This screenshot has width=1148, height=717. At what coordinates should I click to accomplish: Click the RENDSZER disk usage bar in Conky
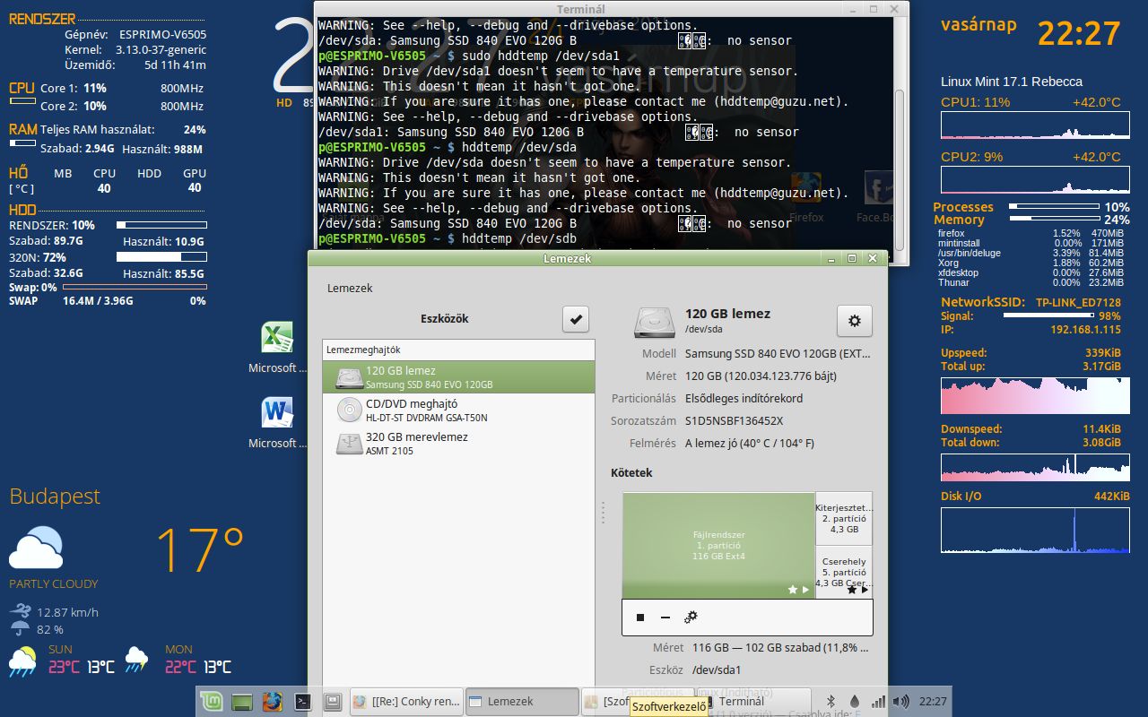click(161, 225)
